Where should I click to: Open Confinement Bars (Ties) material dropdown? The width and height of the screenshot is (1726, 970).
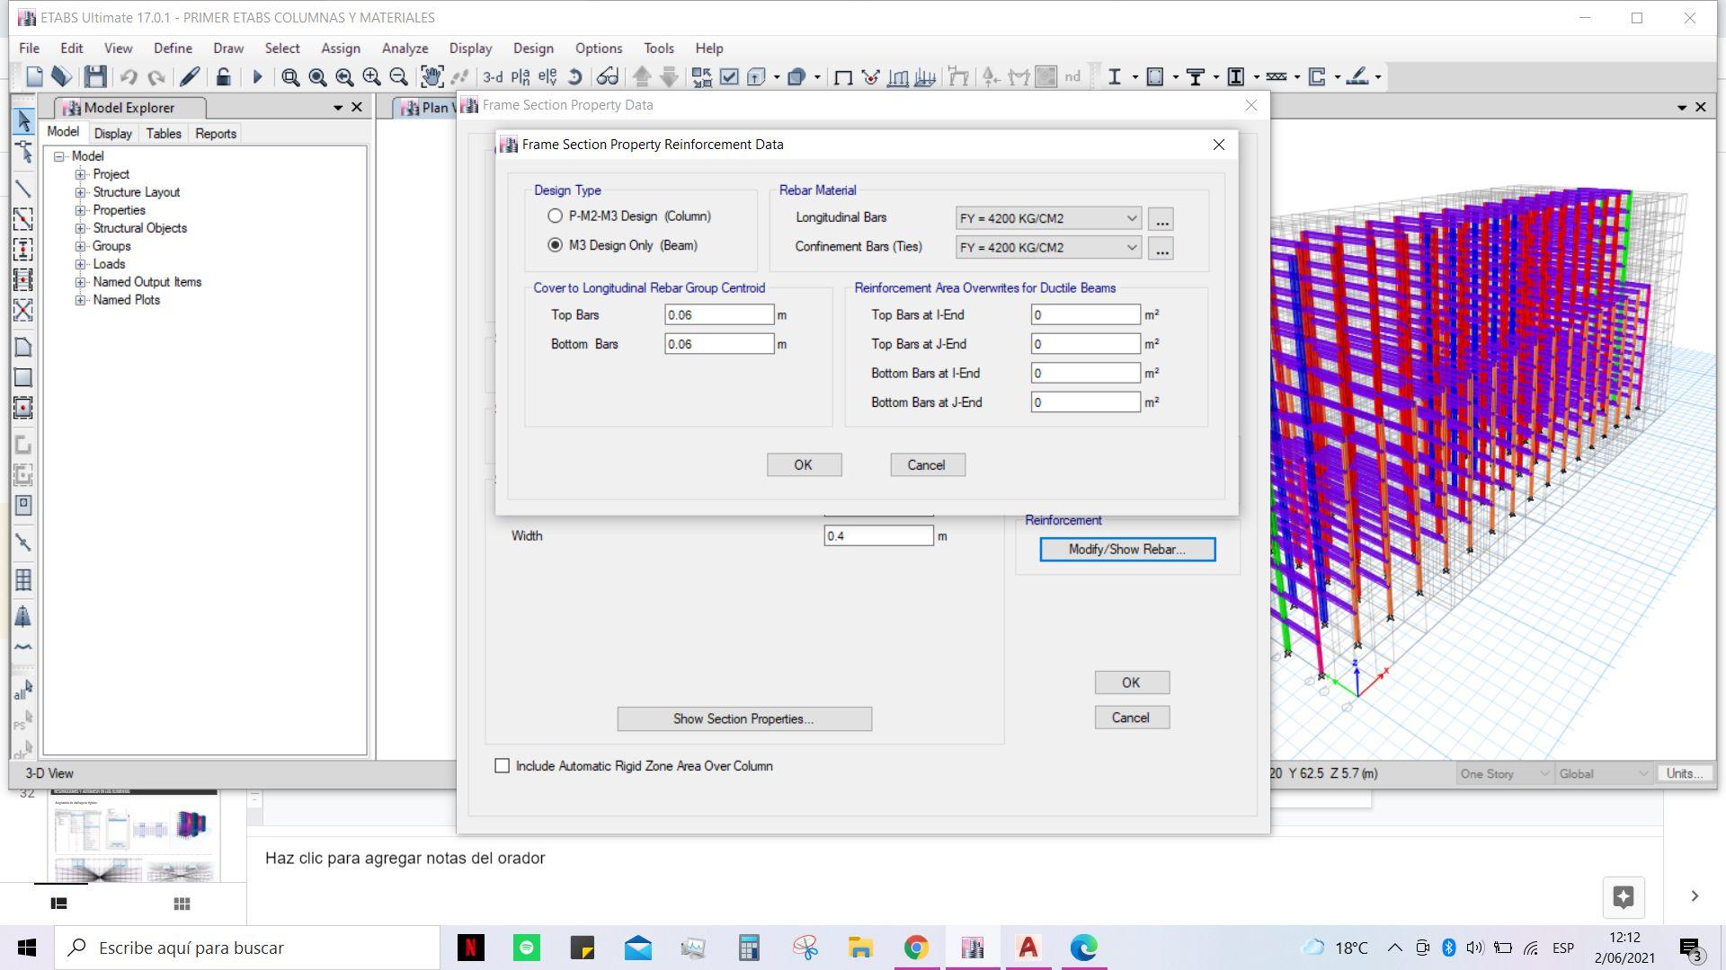(1048, 248)
